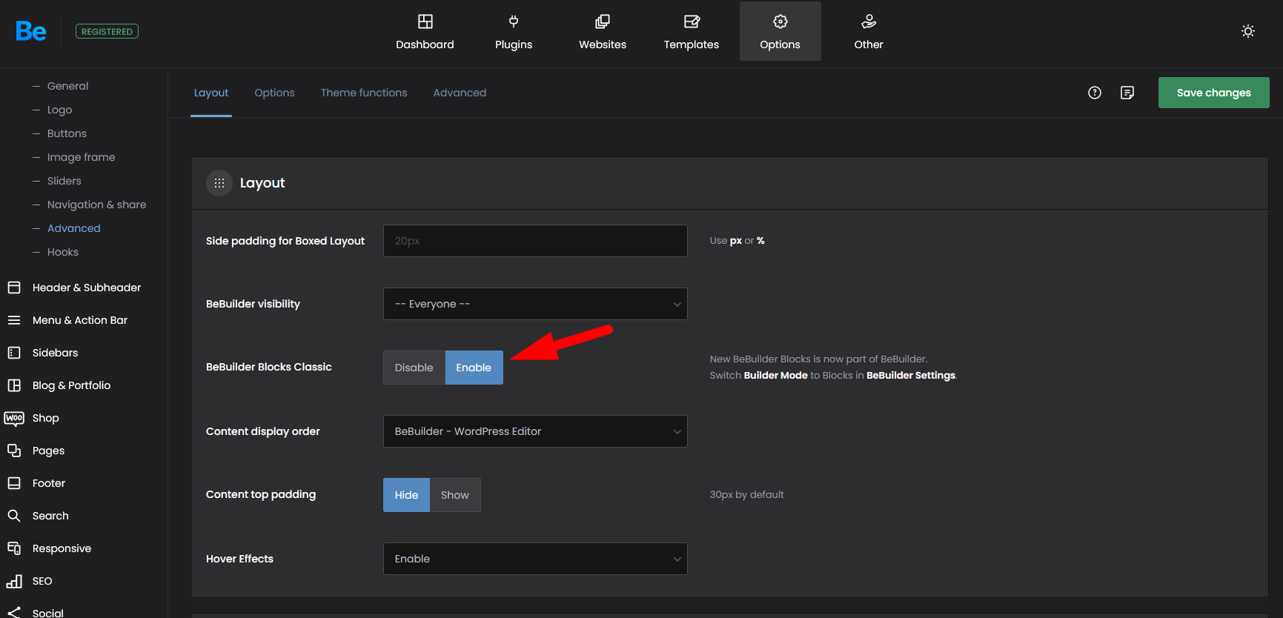Select Image frame in the sidebar
This screenshot has height=618, width=1283.
pos(81,157)
